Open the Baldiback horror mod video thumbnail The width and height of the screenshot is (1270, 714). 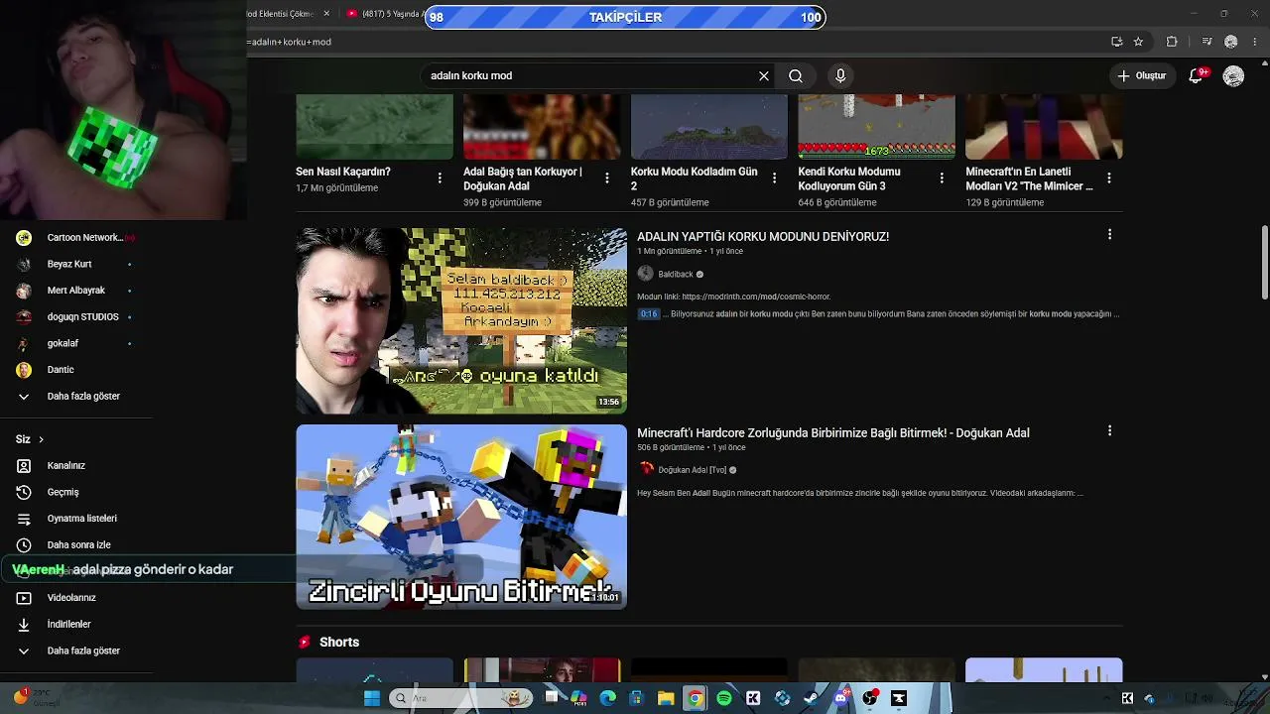click(461, 321)
